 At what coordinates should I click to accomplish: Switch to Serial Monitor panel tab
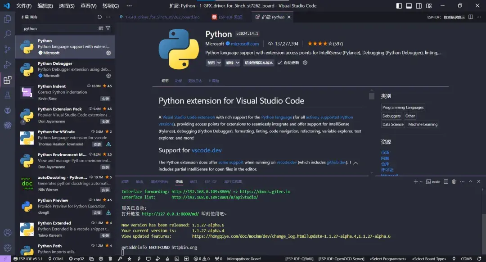[233, 182]
